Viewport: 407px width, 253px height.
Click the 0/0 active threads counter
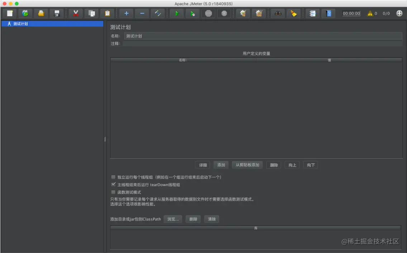(x=386, y=14)
